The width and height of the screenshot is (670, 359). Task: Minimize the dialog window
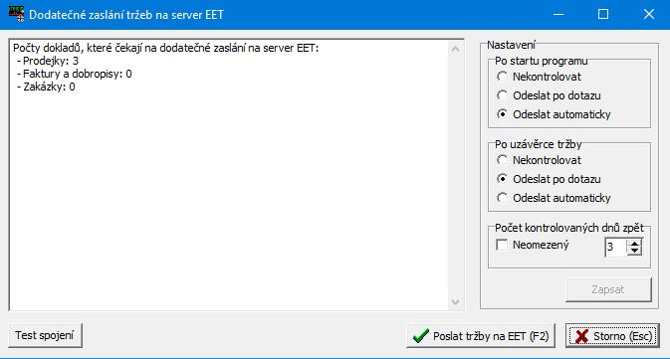tap(558, 14)
